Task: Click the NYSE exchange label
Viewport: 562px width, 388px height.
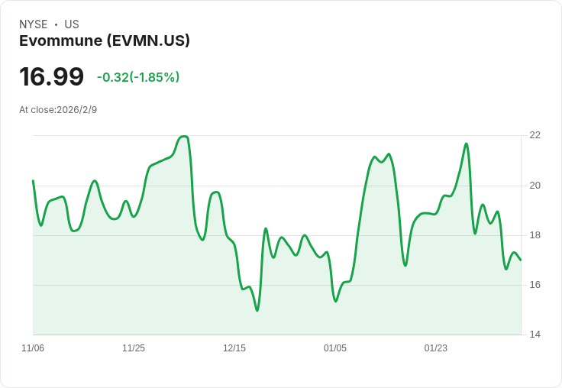Action: tap(34, 24)
